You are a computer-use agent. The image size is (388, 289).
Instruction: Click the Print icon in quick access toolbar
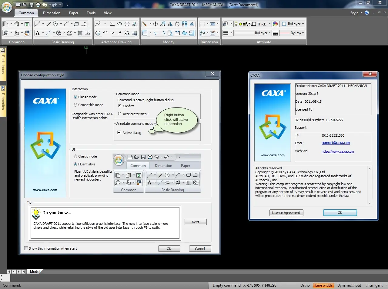point(38,5)
